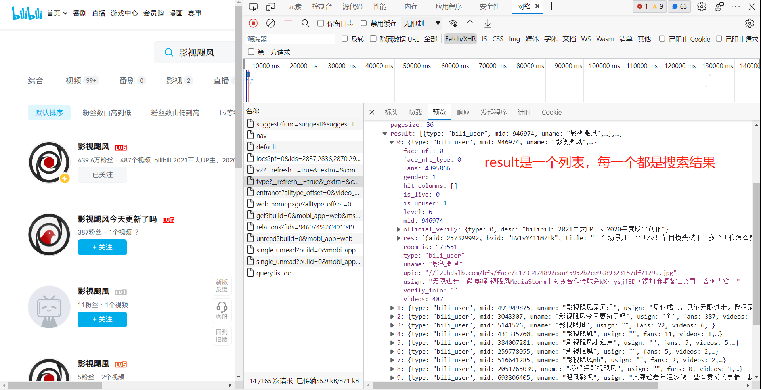Select 默认排序 sort option
The height and width of the screenshot is (390, 761).
pyautogui.click(x=49, y=113)
